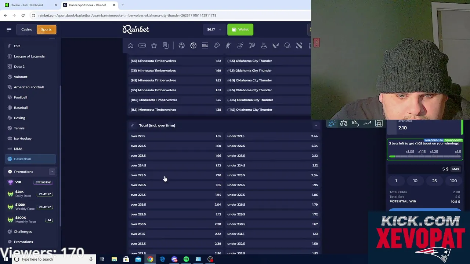The width and height of the screenshot is (470, 264).
Task: Select the Counter-Strike soldier sport icon
Action: coord(228,45)
